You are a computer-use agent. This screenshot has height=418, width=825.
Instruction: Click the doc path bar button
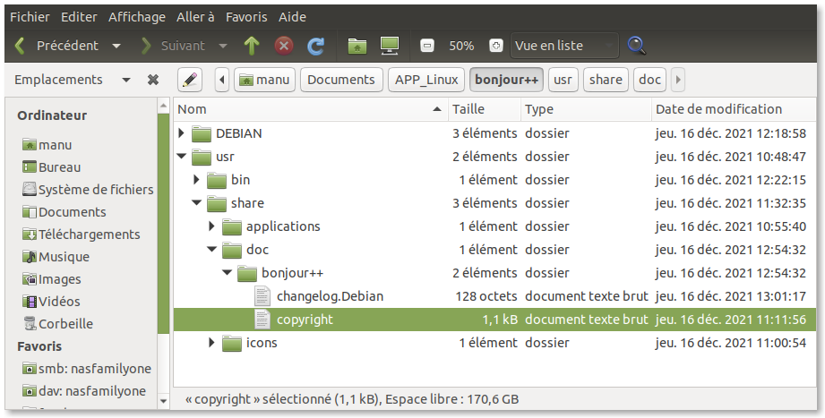coord(649,80)
